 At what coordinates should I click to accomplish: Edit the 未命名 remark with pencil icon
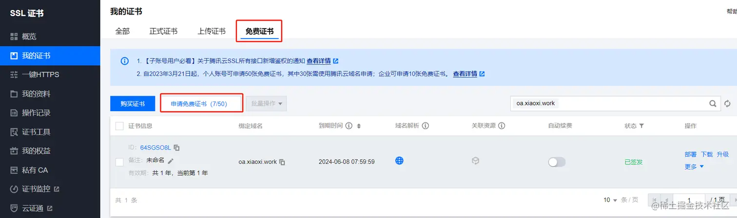[171, 160]
